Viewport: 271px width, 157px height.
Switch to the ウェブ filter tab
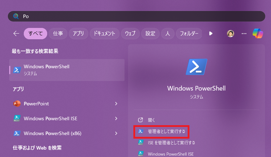point(130,34)
